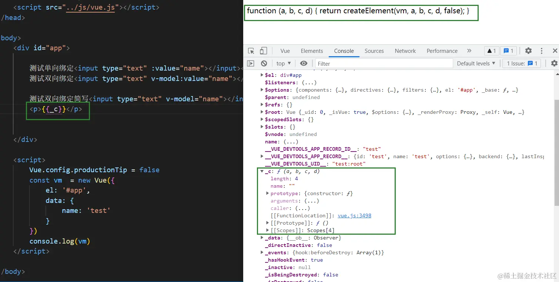
Task: Open the Default levels dropdown
Action: click(476, 64)
